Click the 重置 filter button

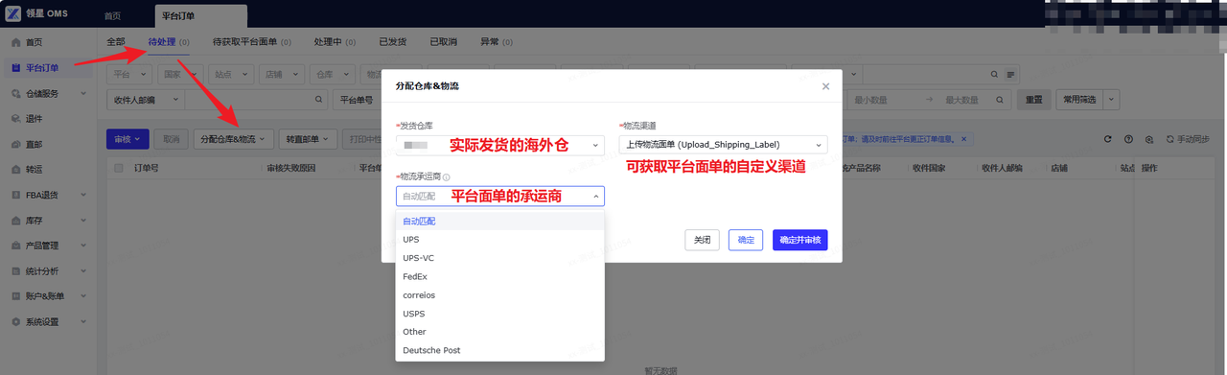pos(1033,99)
